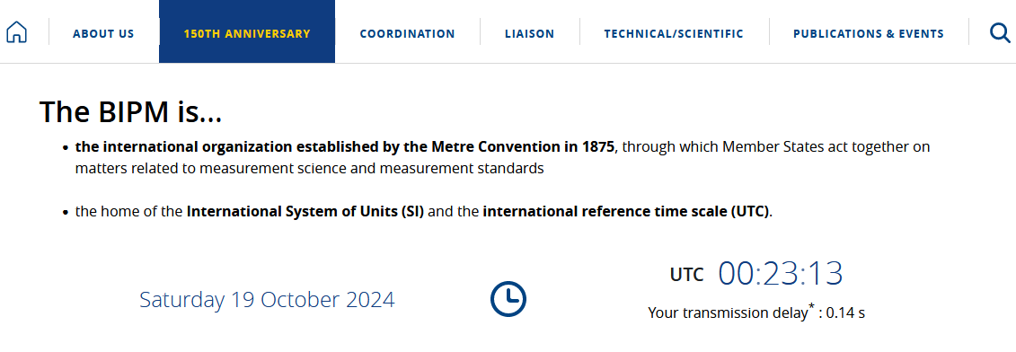1016x352 pixels.
Task: Click the UTC label before the time
Action: pos(687,275)
